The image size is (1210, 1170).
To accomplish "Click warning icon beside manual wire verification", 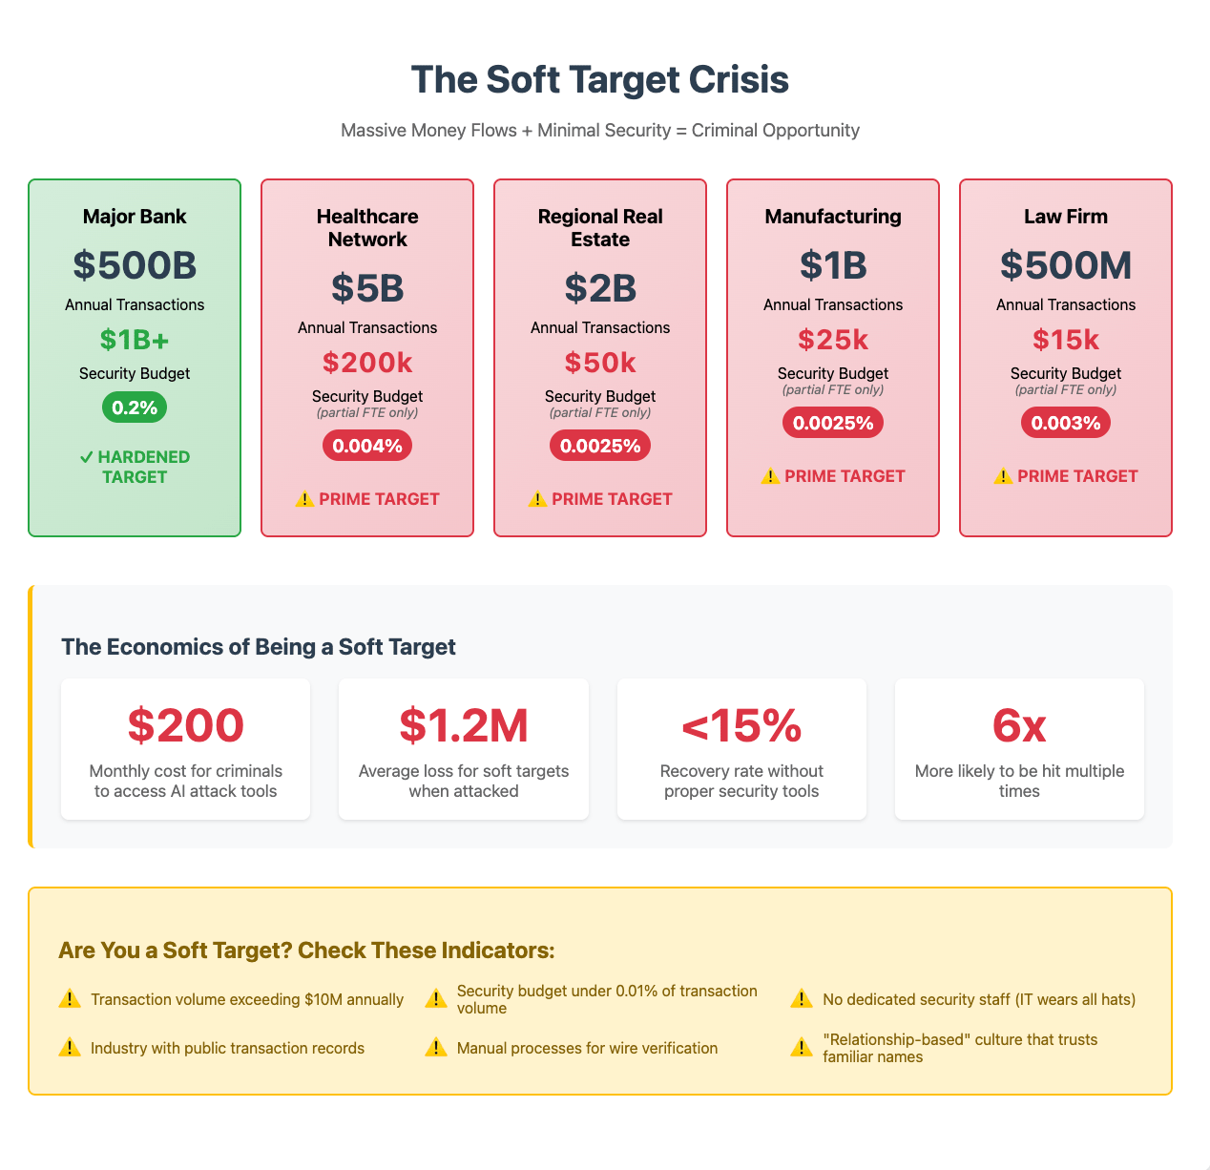I will click(x=436, y=1048).
